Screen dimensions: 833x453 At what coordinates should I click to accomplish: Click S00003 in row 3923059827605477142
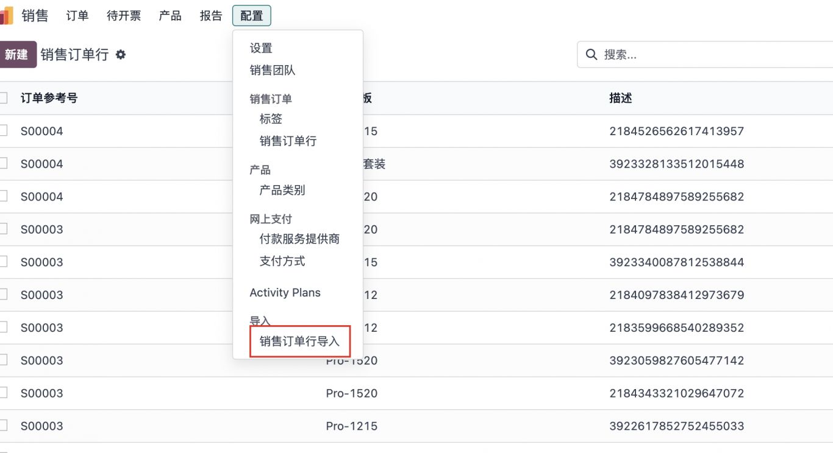[x=42, y=360]
